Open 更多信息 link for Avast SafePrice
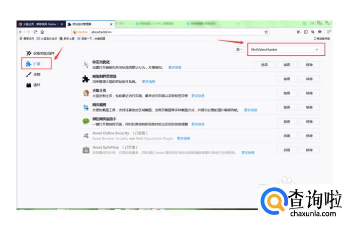 (248, 153)
